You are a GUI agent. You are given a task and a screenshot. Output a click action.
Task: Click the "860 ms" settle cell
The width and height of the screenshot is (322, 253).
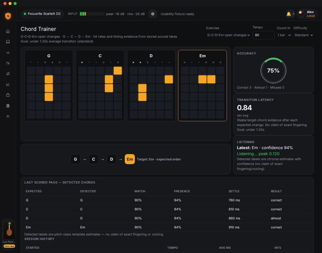tap(234, 218)
